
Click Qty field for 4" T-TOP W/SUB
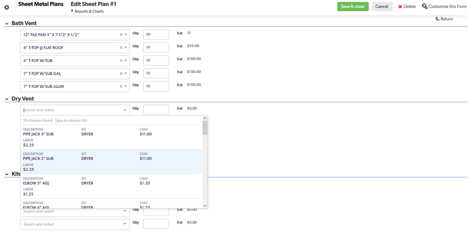156,61
